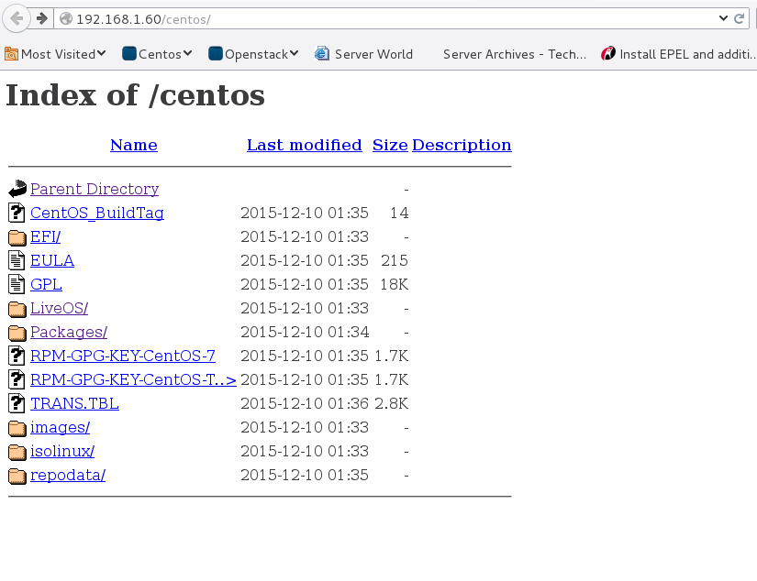Screen dimensions: 757x581
Task: Click the Openstack bookmark folder icon
Action: [216, 53]
